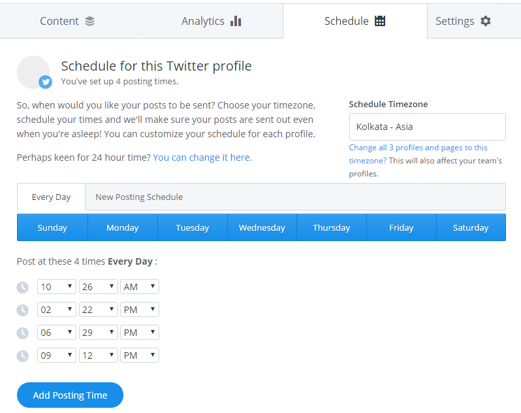Open the minutes dropdown showing 22
This screenshot has width=521, height=413.
coord(99,310)
